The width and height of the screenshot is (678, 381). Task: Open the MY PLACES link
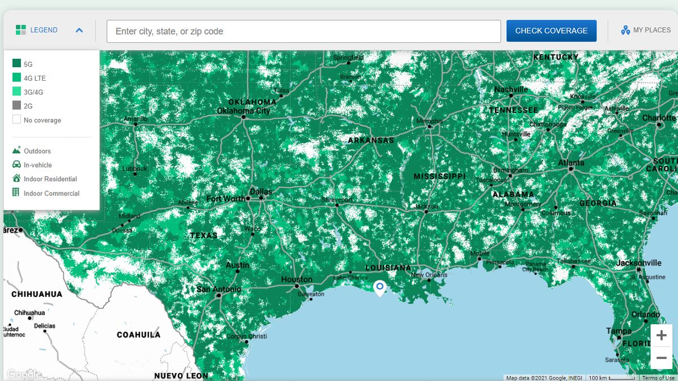click(x=652, y=30)
